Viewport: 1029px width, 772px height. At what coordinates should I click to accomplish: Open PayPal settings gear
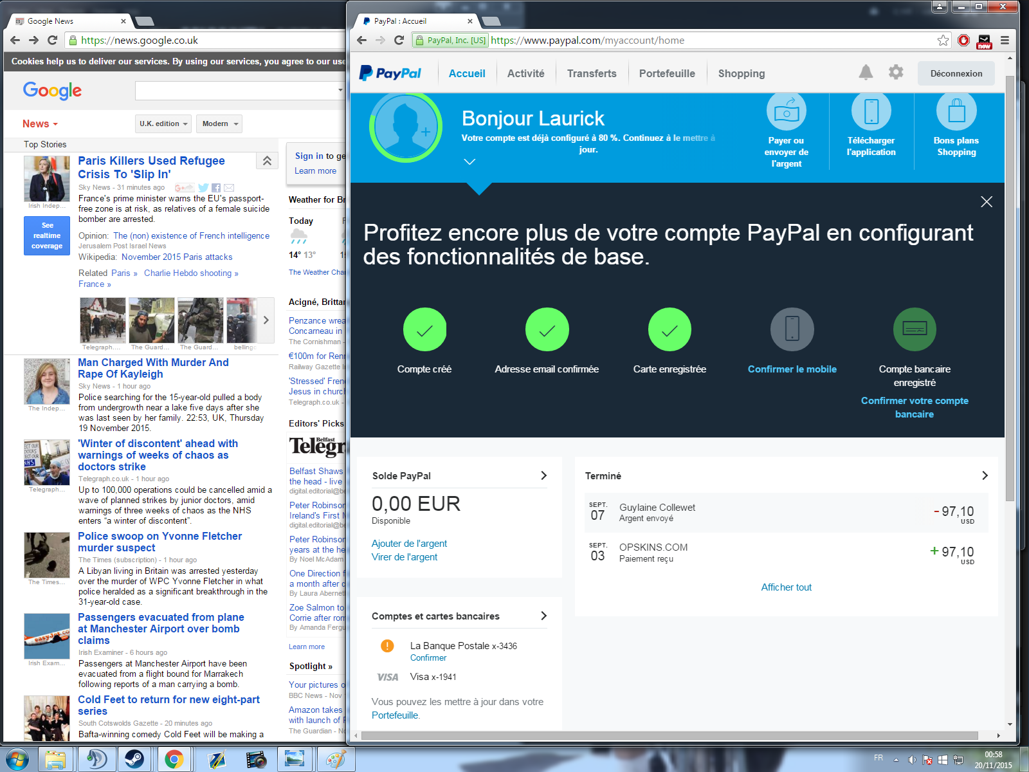(895, 73)
